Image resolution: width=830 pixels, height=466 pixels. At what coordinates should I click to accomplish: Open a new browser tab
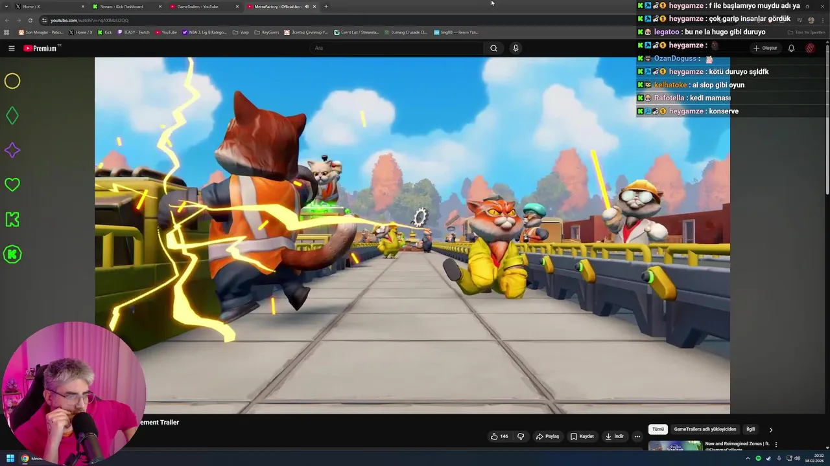[326, 6]
